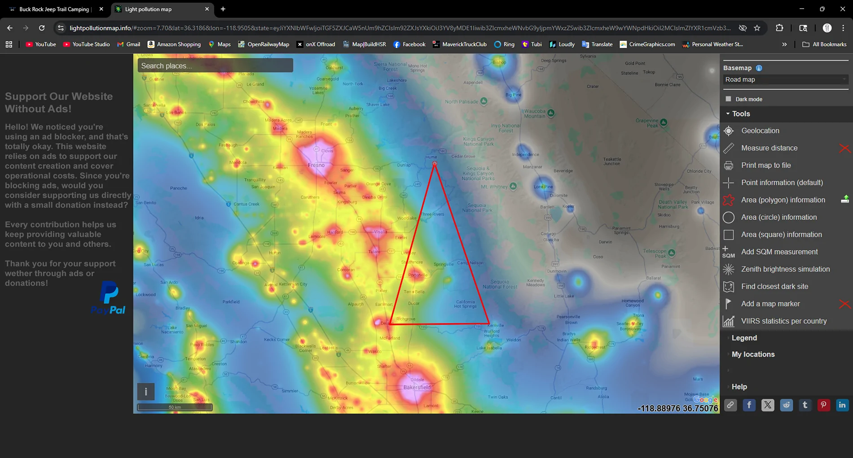Open the YouTube Studio bookmark
This screenshot has width=853, height=458.
click(x=87, y=44)
